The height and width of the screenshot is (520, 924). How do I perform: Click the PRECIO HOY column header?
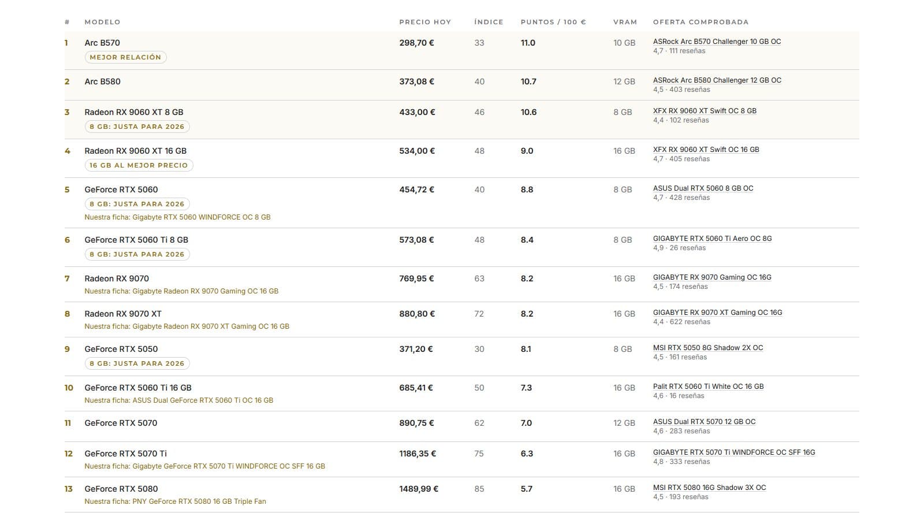(x=425, y=22)
